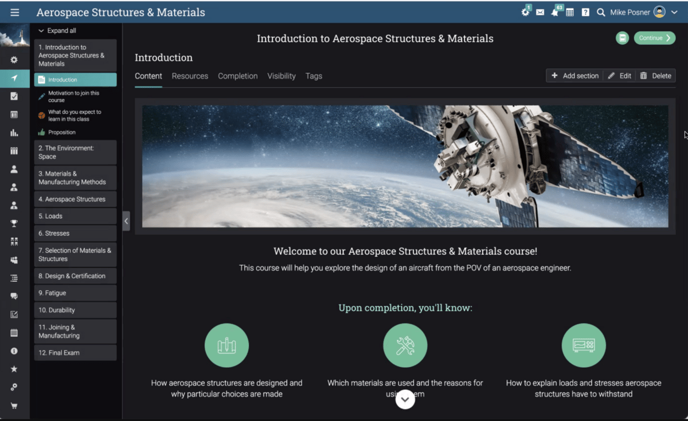This screenshot has height=421, width=688.
Task: Open the bar chart icon in sidebar
Action: [x=14, y=133]
